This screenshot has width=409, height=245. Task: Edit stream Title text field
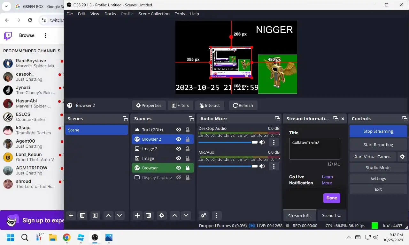coord(315,149)
